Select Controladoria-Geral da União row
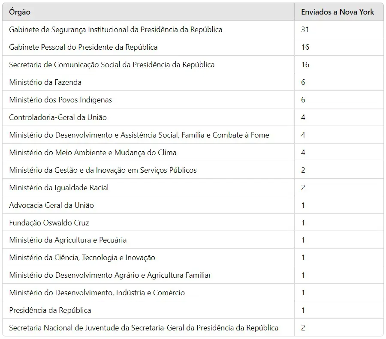The height and width of the screenshot is (339, 386). [193, 117]
